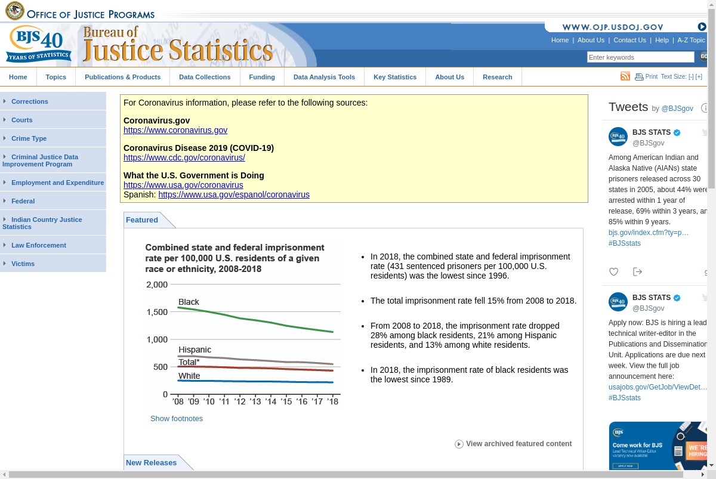The width and height of the screenshot is (716, 479).
Task: Open About Us link in header
Action: click(591, 40)
